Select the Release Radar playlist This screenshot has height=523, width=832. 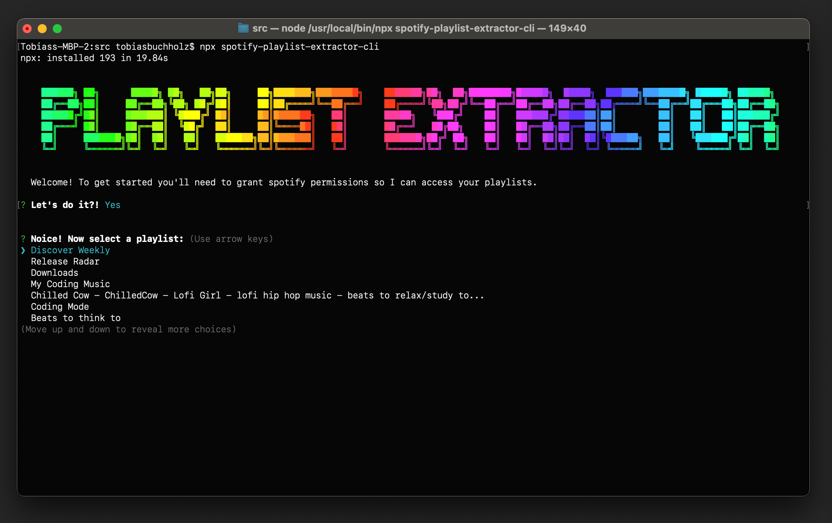(x=65, y=261)
